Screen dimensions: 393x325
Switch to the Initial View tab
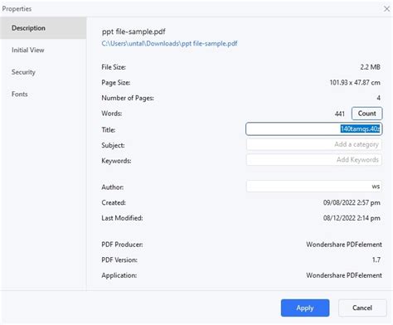(43, 50)
